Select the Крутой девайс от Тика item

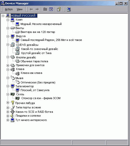(x=36, y=53)
